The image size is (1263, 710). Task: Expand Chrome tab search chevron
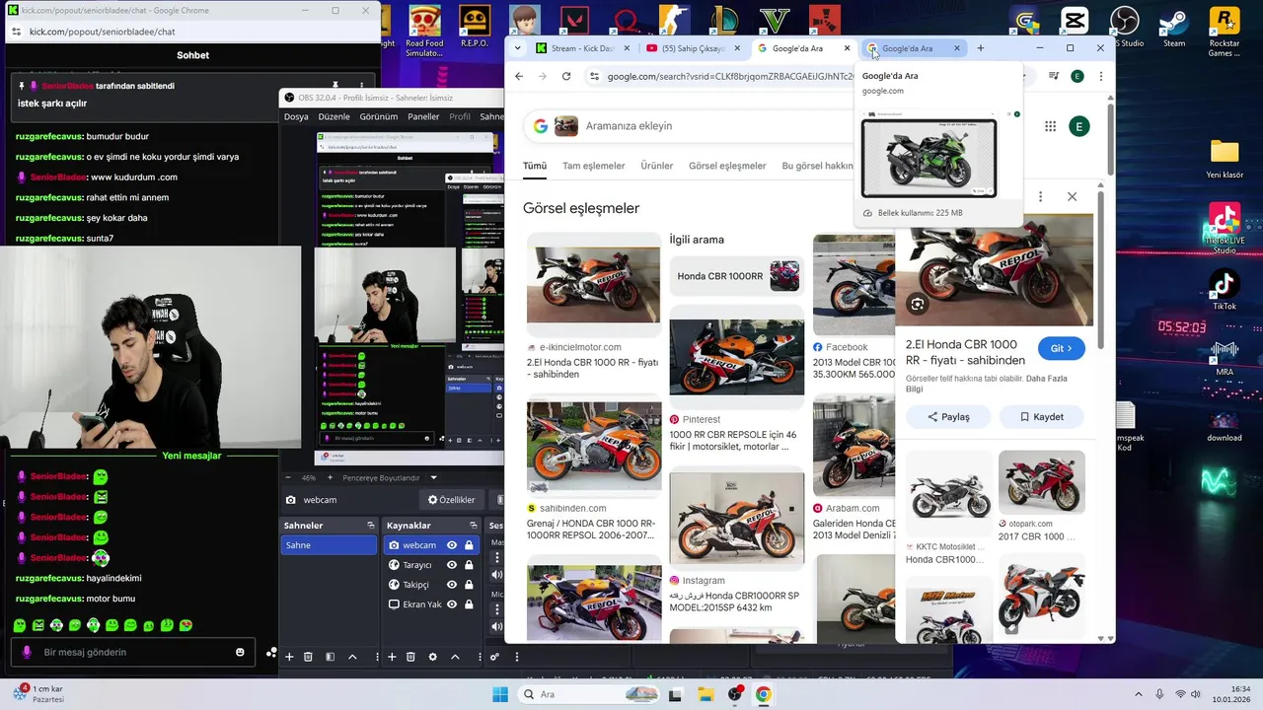tap(517, 48)
